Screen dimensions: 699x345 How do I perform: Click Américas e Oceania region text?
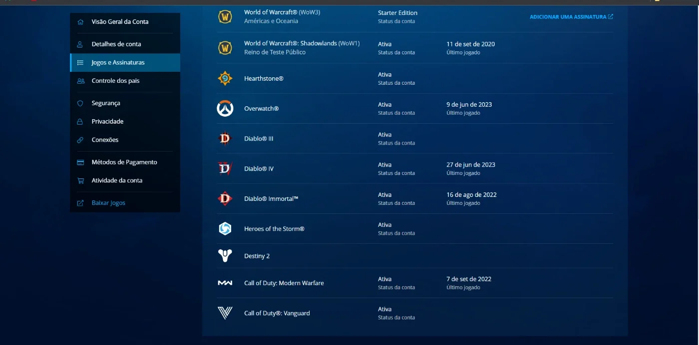tap(271, 21)
